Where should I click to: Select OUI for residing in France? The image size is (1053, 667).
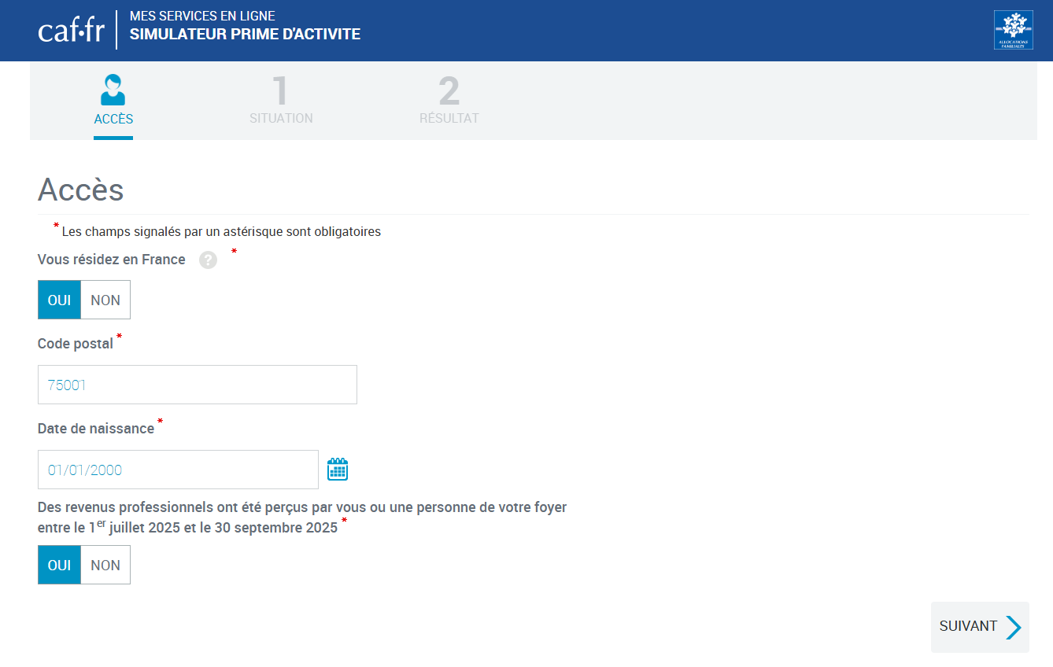(x=60, y=300)
